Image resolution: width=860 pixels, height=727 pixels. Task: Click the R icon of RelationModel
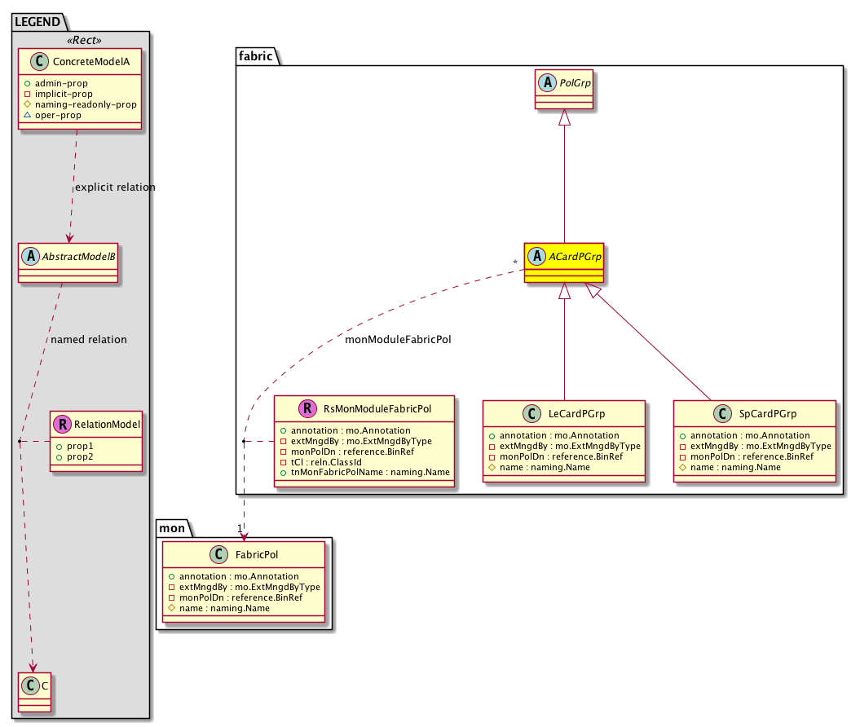[x=62, y=423]
